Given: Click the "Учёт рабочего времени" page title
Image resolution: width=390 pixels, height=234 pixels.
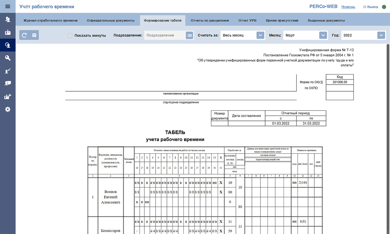Looking at the screenshot, I should tap(47, 7).
